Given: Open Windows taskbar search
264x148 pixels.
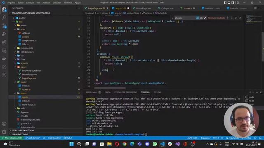Looking at the screenshot, I should [79, 144].
